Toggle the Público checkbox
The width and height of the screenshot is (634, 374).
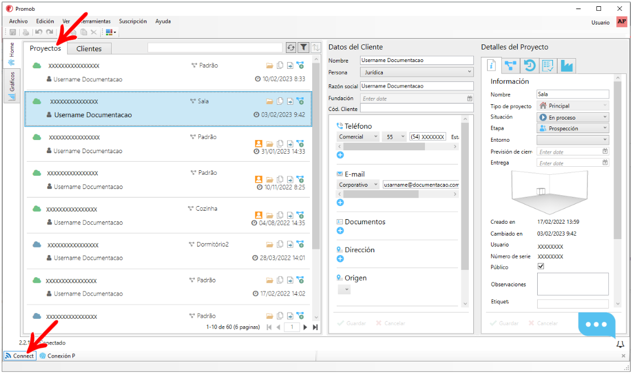[541, 266]
